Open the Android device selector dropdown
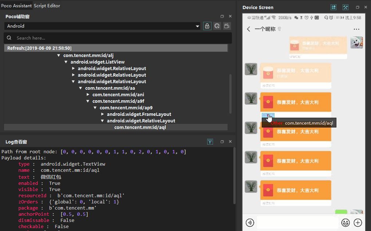The image size is (371, 231). [197, 26]
